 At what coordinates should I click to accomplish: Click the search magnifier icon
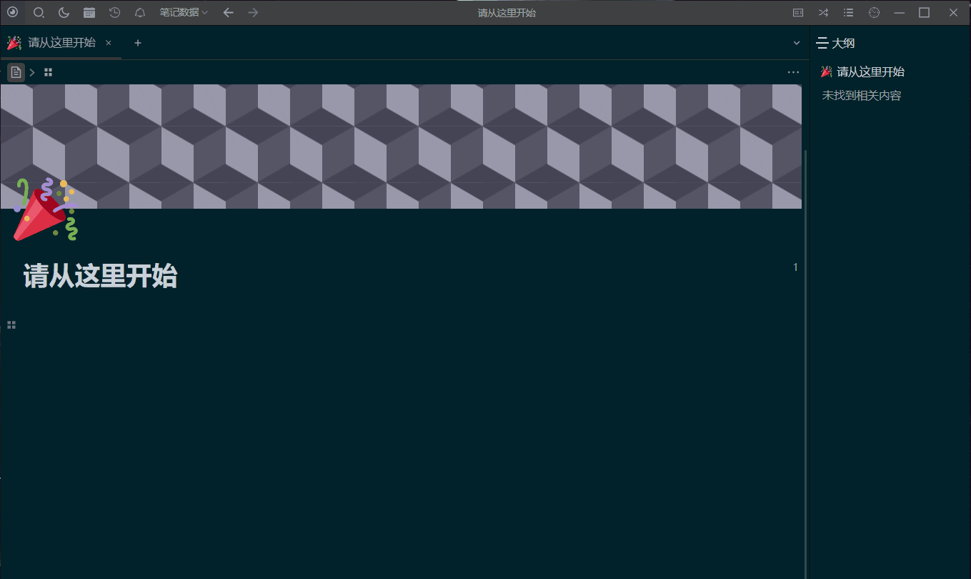click(x=39, y=12)
